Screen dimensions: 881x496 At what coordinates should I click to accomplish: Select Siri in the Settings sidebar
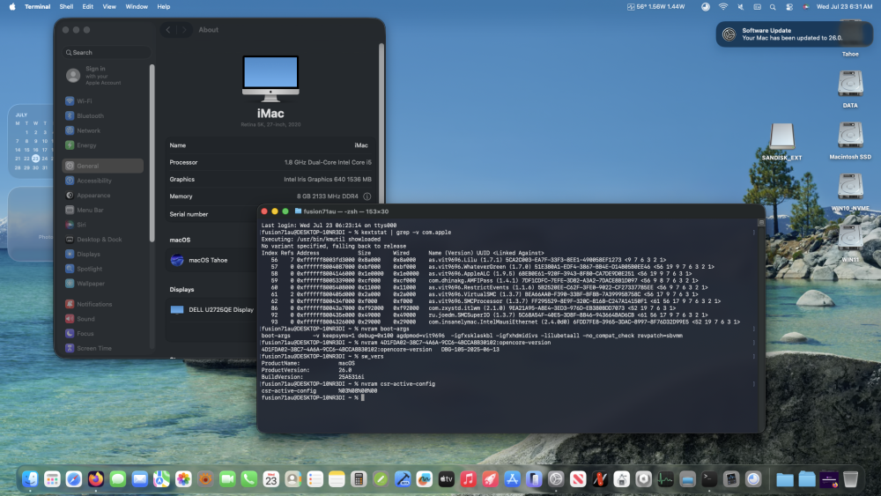tap(102, 224)
